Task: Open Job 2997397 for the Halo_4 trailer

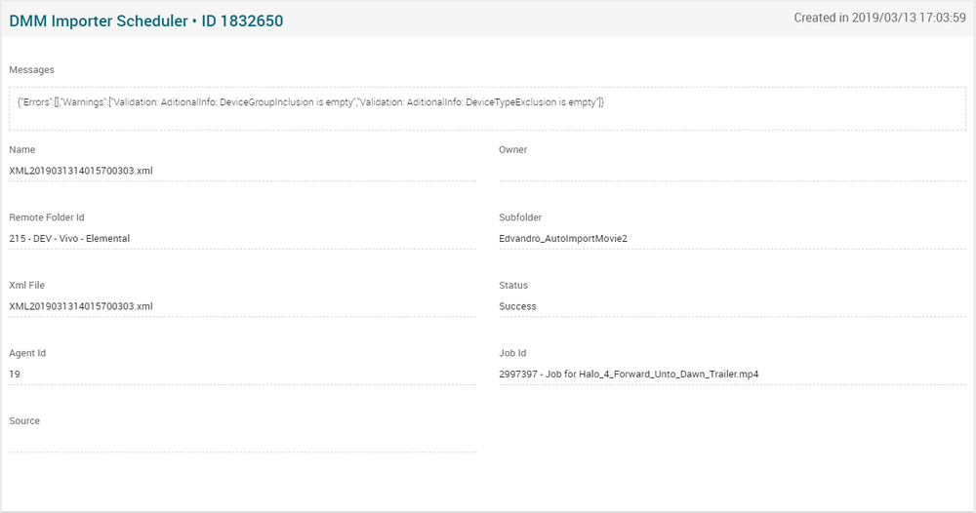Action: (629, 374)
